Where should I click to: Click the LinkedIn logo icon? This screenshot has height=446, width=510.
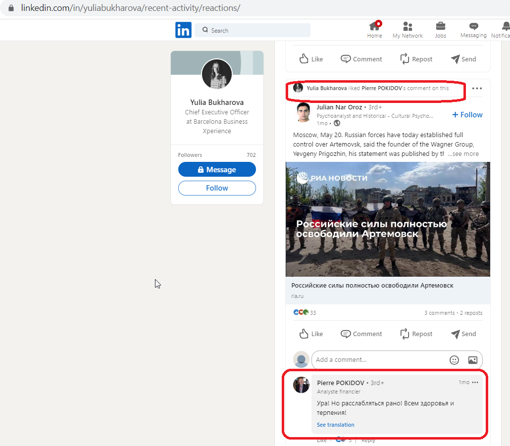tap(183, 30)
